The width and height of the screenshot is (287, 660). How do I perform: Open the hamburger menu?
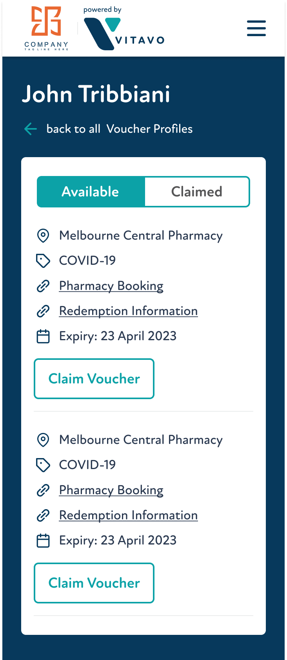(256, 28)
